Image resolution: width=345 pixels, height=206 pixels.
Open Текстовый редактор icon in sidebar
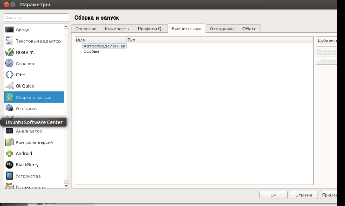(x=10, y=41)
